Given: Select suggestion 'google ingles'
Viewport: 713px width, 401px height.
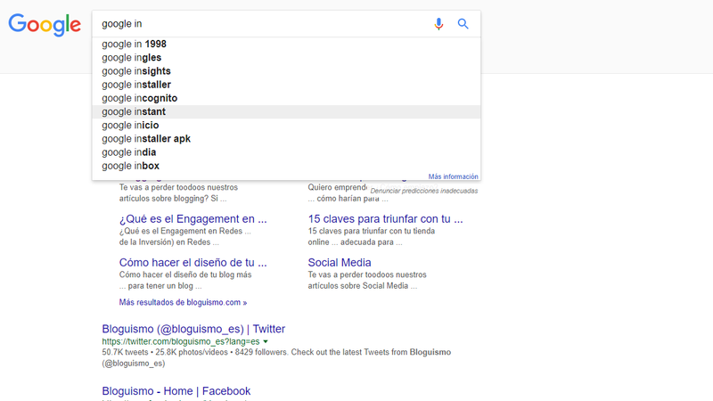Looking at the screenshot, I should click(286, 58).
